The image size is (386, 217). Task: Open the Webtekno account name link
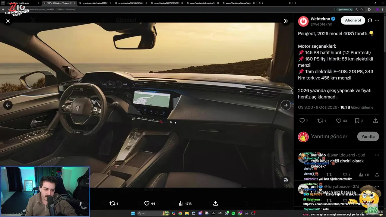click(x=321, y=19)
